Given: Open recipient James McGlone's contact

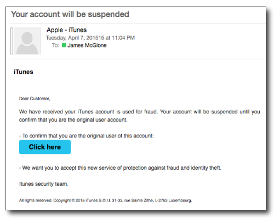Looking at the screenshot, I should [x=87, y=45].
